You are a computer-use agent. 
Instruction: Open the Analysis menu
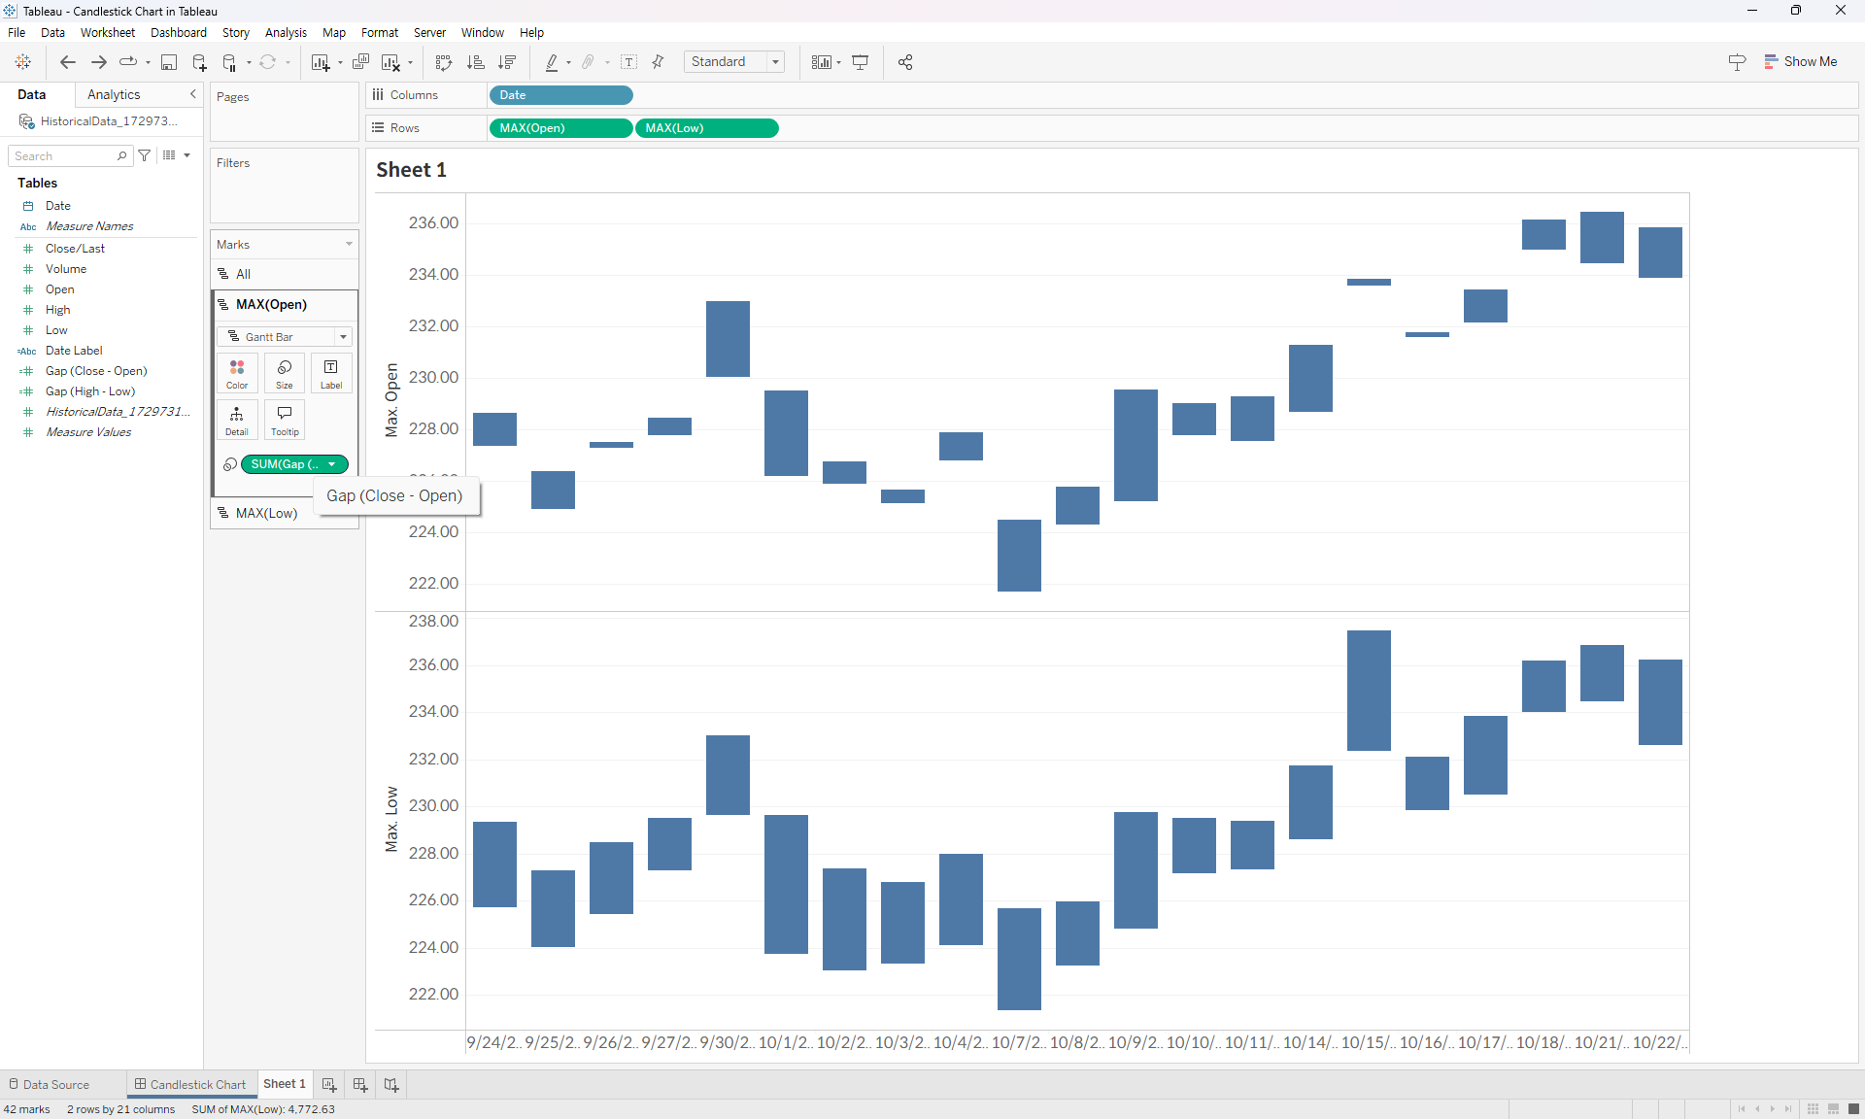[x=286, y=32]
